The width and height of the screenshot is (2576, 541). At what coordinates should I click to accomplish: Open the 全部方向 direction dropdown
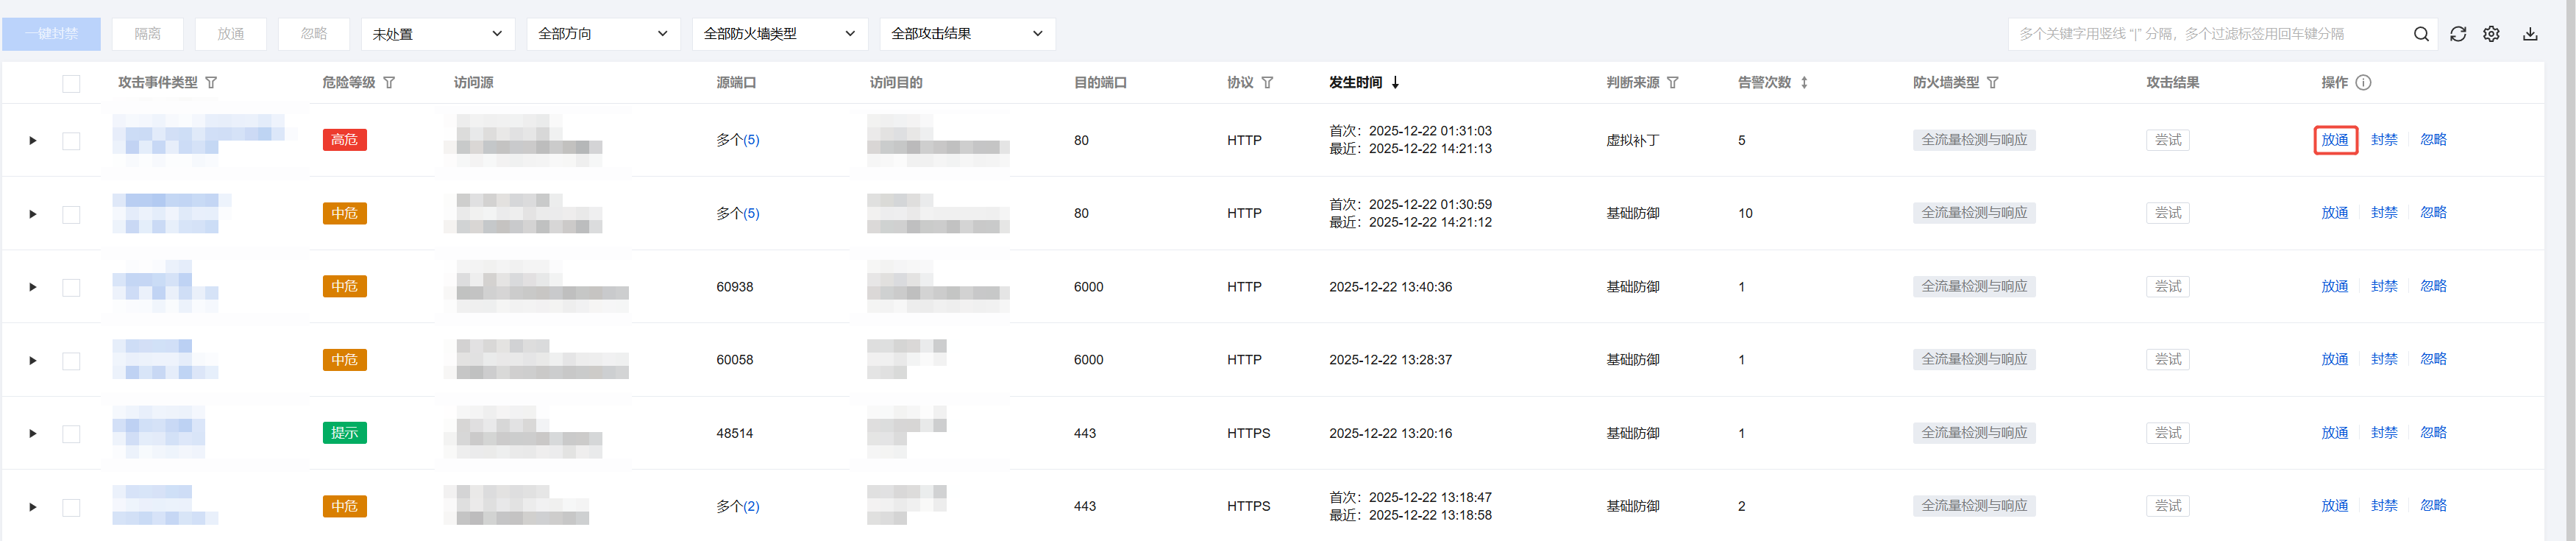(x=603, y=34)
